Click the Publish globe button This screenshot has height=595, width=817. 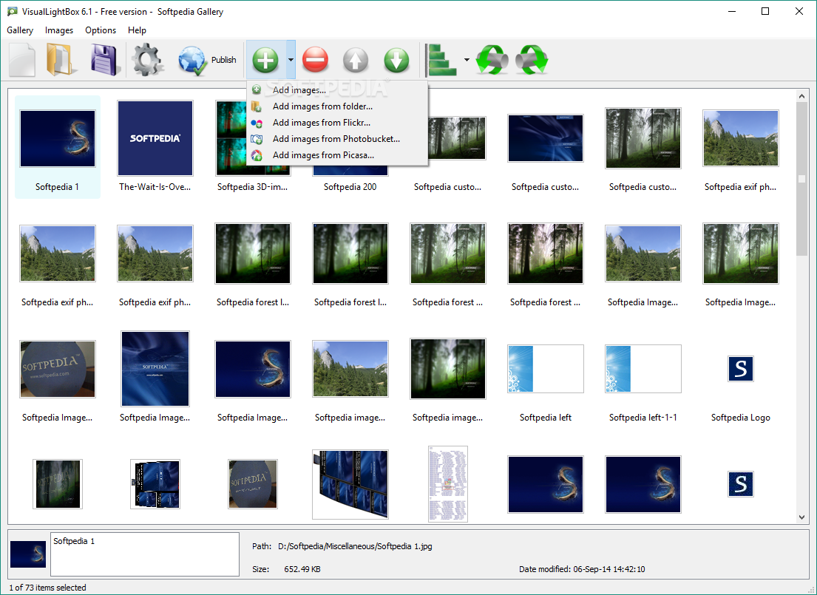pos(207,60)
